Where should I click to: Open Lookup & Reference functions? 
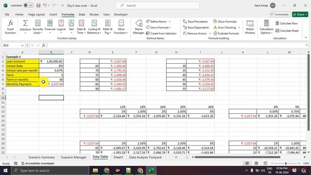[x=94, y=27]
